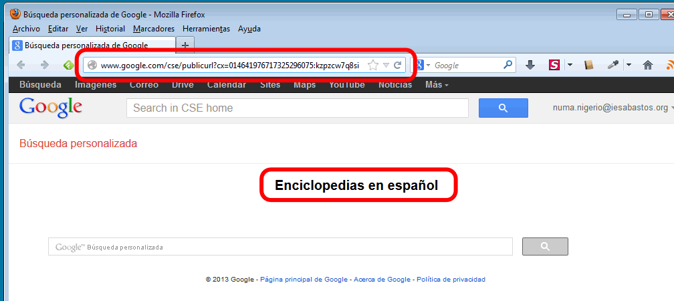
Task: Click Búsqueda in the Google bar
Action: [40, 85]
